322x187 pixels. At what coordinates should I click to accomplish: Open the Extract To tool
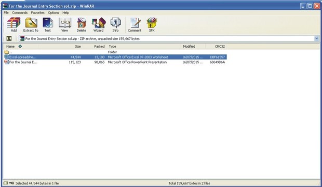tap(31, 25)
